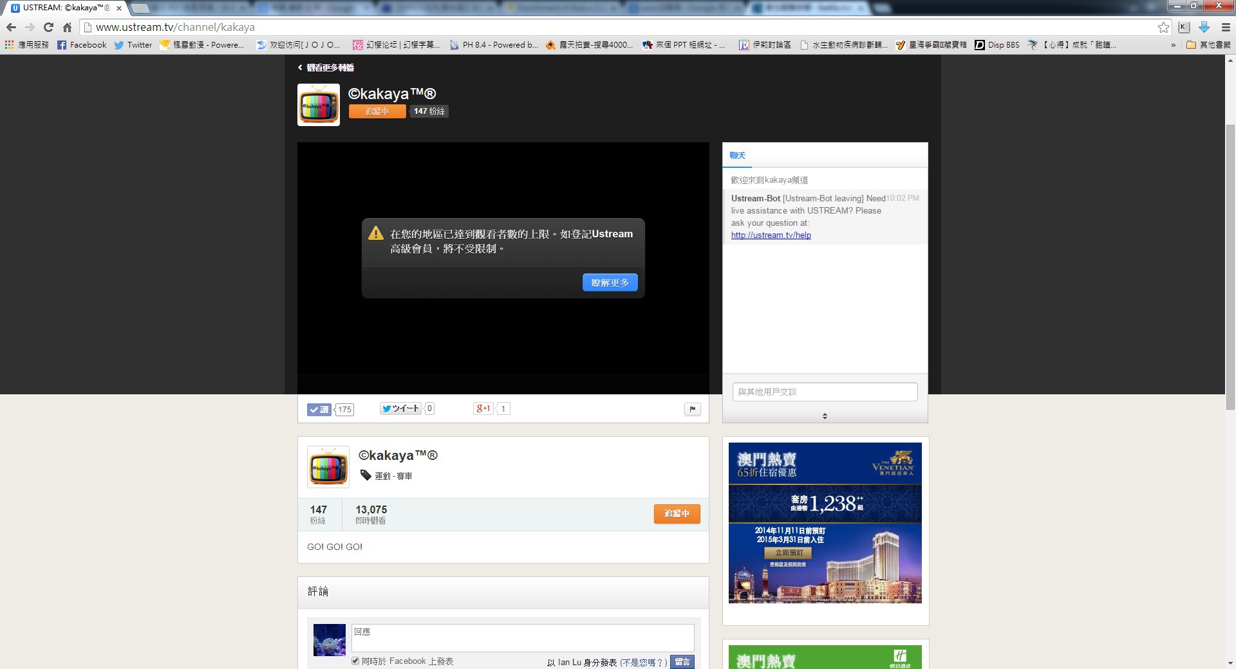Viewport: 1236px width, 669px height.
Task: Click the Tweet button
Action: pos(400,408)
